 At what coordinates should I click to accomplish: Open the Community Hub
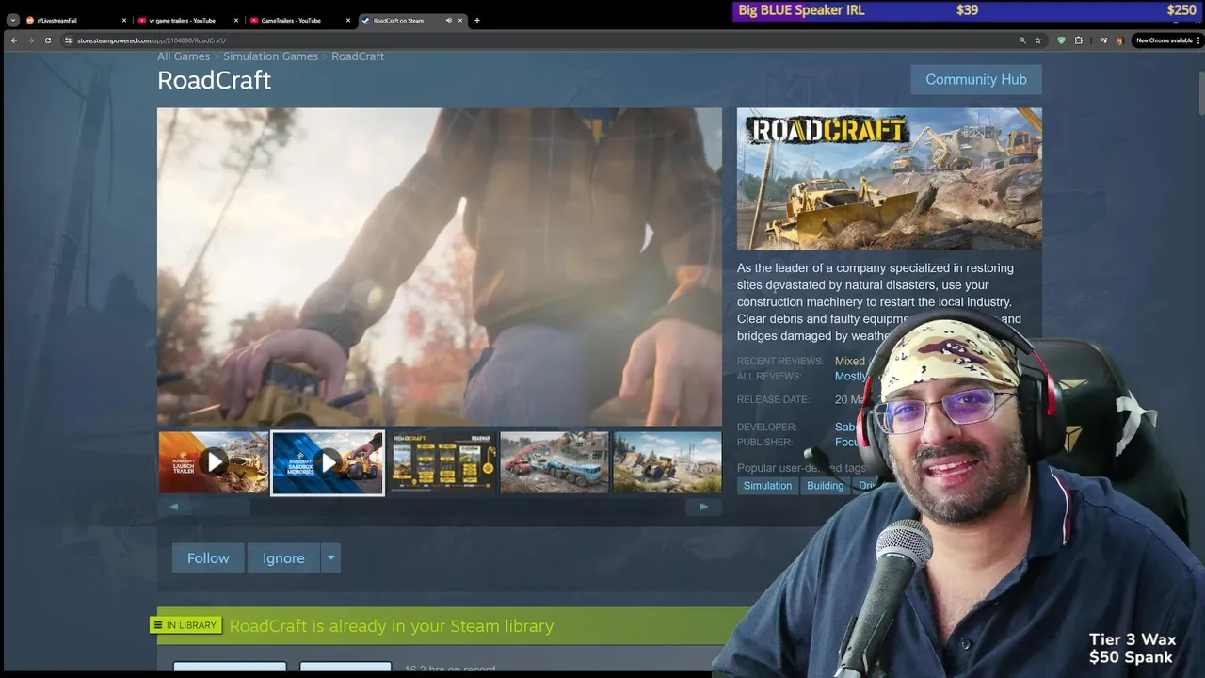[x=976, y=79]
